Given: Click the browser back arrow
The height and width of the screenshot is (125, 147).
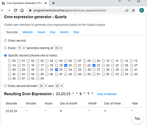Looking at the screenshot, I should 2,10.
